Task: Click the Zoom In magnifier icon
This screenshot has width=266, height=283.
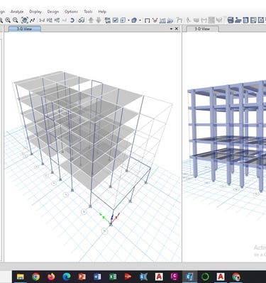Action: (x=8, y=21)
